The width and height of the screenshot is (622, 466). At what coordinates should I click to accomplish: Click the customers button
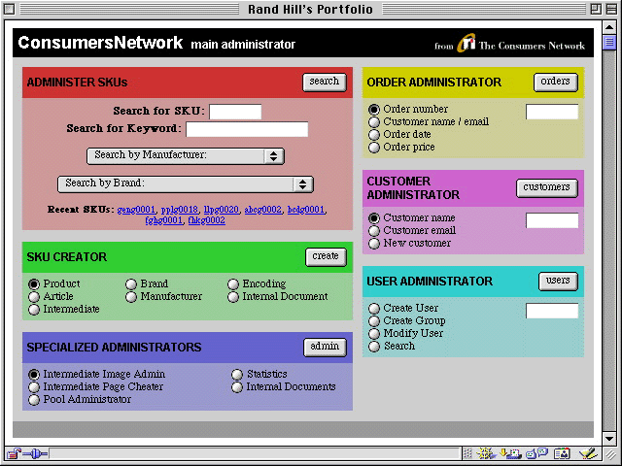(547, 187)
